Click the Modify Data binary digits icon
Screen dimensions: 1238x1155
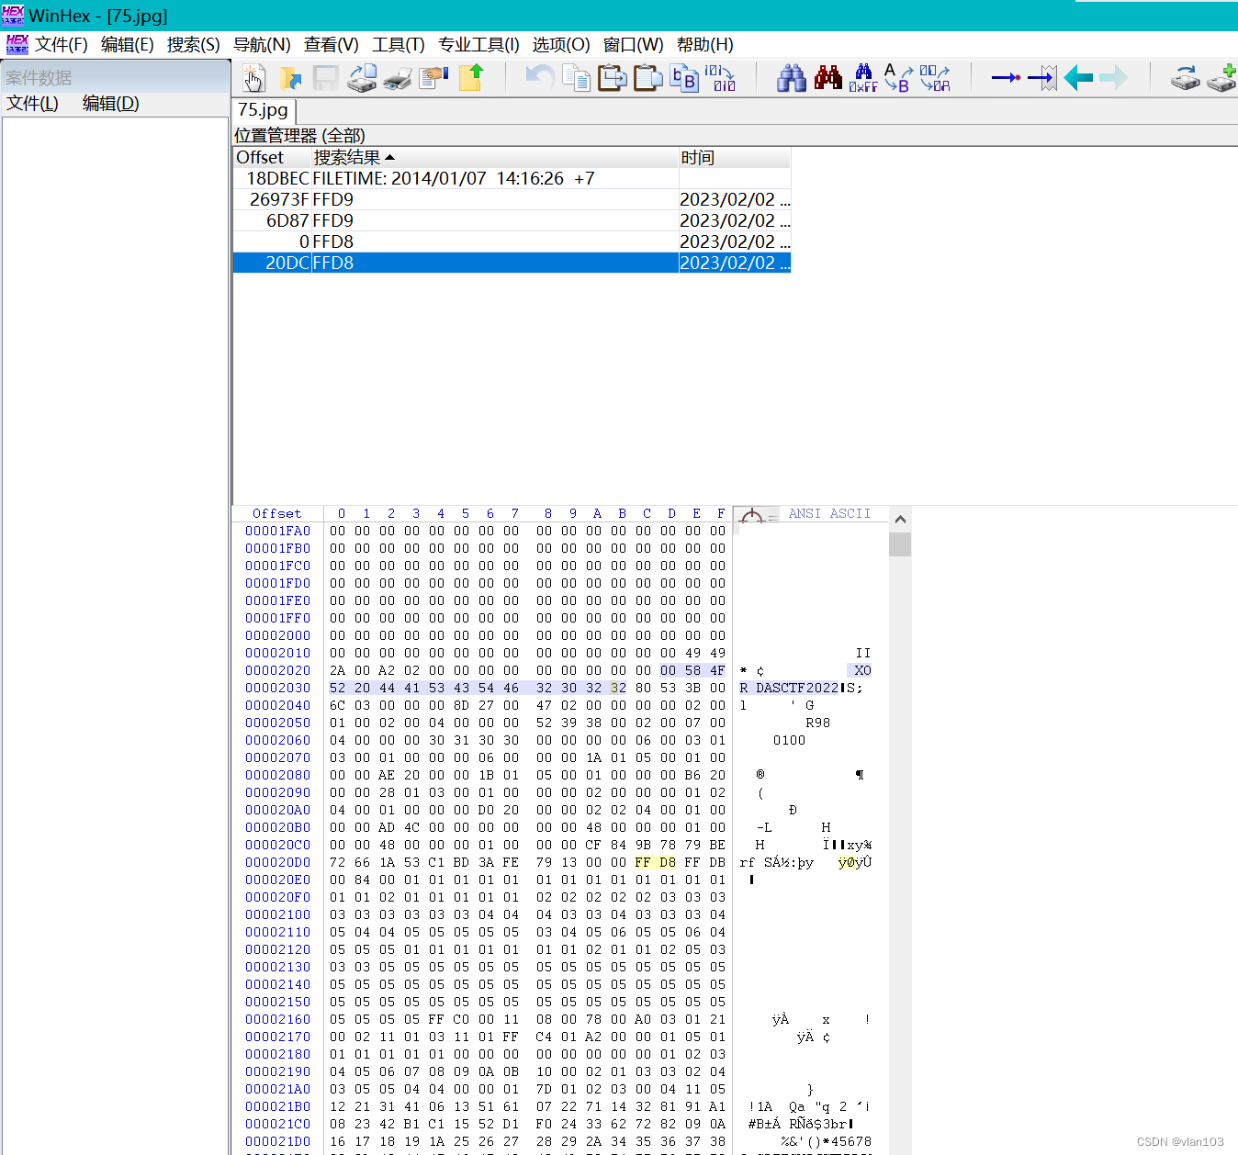(x=720, y=78)
